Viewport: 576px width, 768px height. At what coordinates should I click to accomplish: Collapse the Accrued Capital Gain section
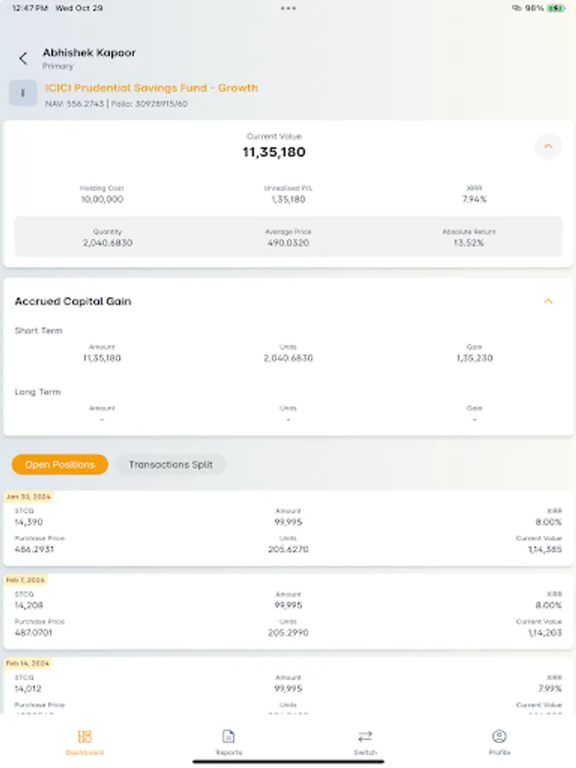click(549, 302)
